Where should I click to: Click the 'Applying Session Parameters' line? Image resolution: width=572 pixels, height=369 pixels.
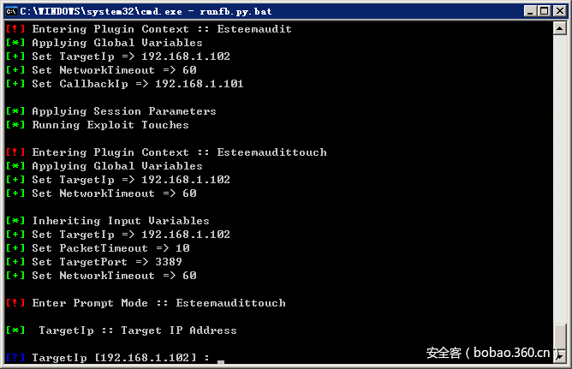[123, 111]
